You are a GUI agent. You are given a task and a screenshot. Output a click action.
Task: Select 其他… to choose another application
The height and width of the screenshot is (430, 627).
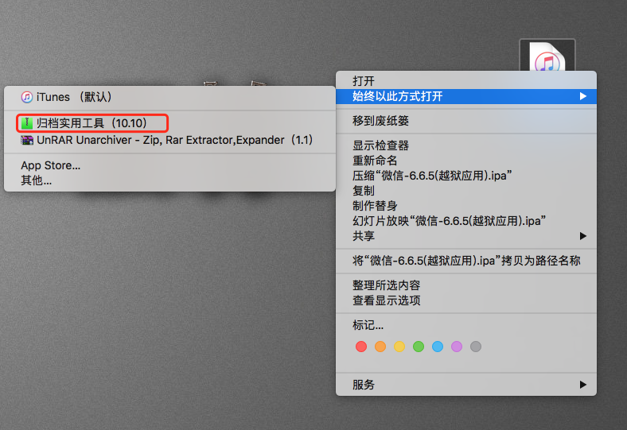[169, 180]
